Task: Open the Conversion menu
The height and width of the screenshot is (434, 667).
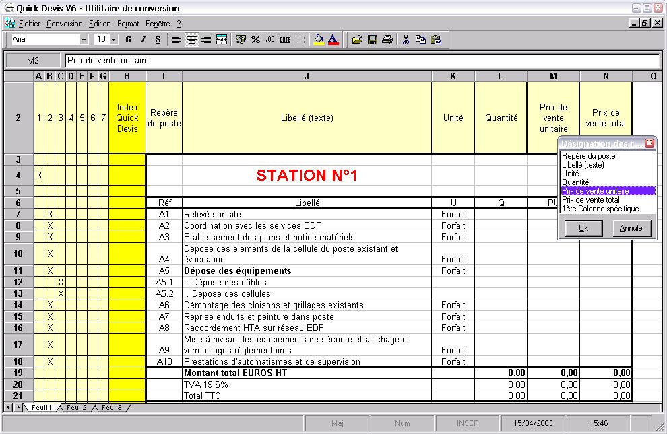Action: [x=65, y=24]
